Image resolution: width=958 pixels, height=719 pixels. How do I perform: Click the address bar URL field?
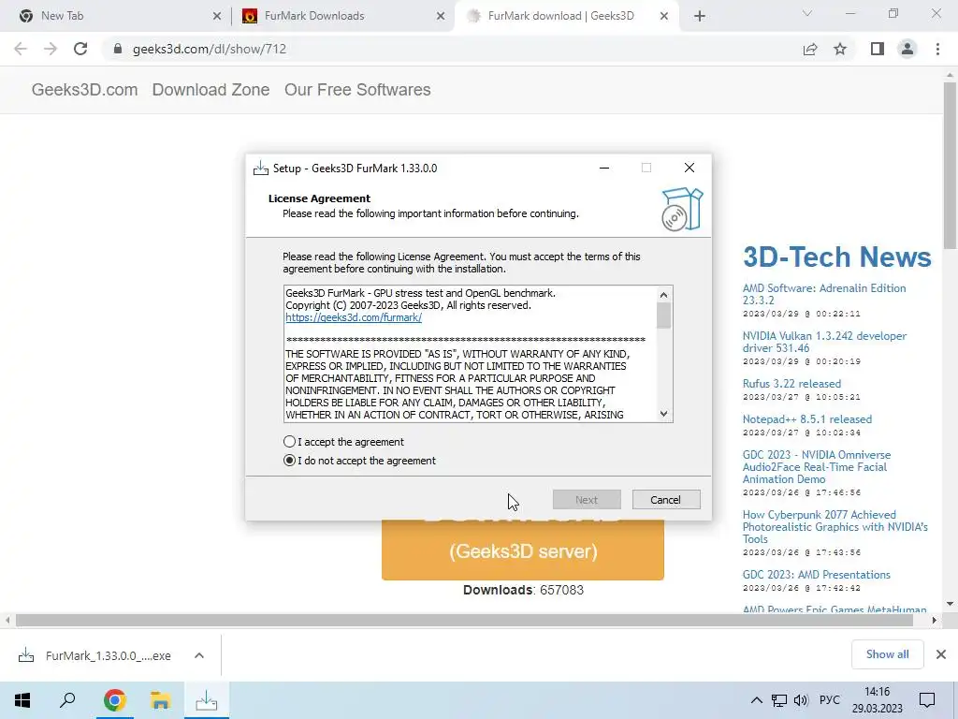tap(452, 49)
